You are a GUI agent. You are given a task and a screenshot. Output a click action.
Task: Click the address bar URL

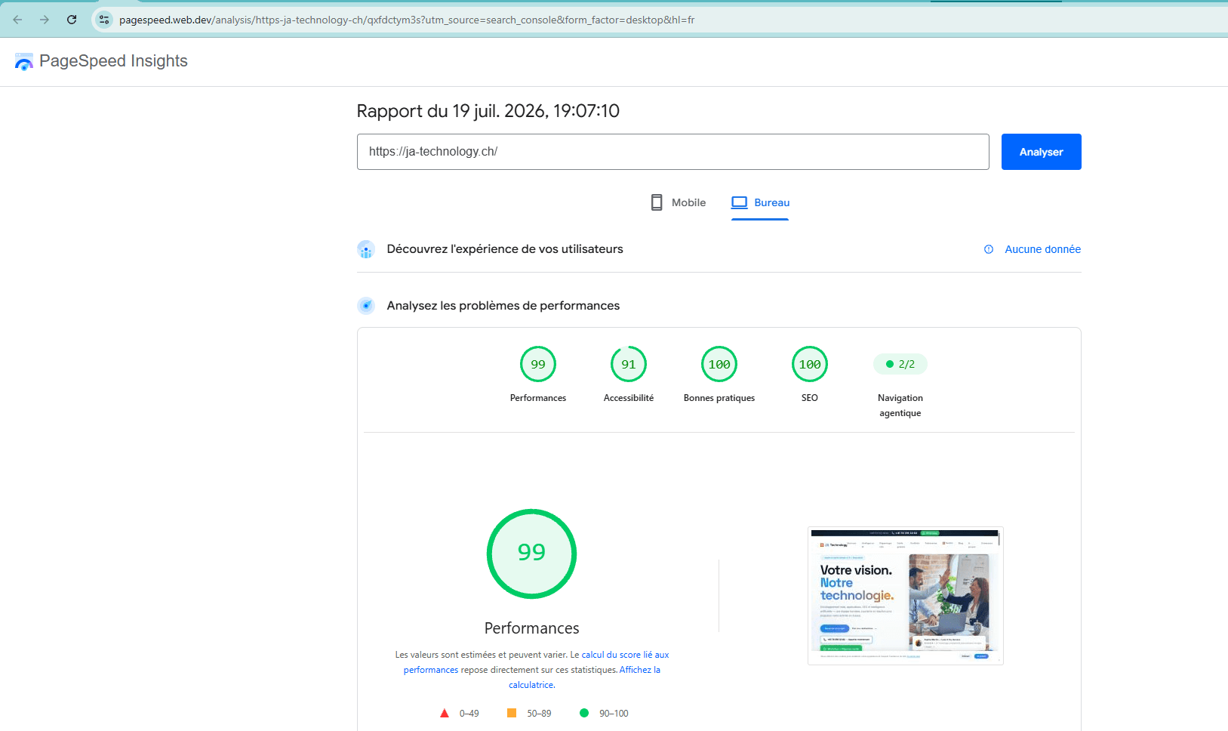[x=406, y=20]
